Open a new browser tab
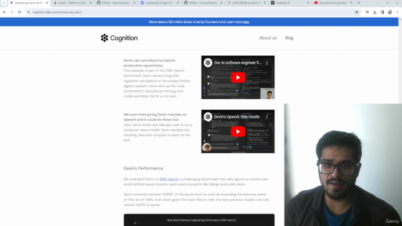Screen dimensions: 402x226 pyautogui.click(x=359, y=3)
